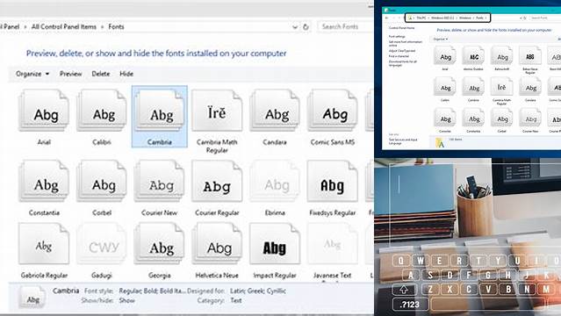561x316 pixels.
Task: Select the Calibri font icon
Action: [x=102, y=111]
